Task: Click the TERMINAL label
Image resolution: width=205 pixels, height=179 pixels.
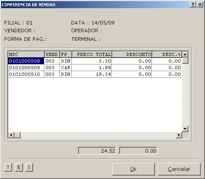Action: 86,39
